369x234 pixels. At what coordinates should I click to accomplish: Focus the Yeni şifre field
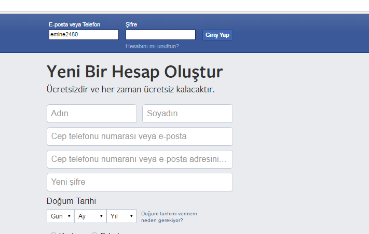point(140,182)
